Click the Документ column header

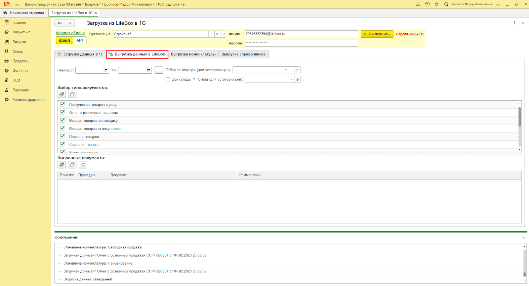pyautogui.click(x=173, y=175)
